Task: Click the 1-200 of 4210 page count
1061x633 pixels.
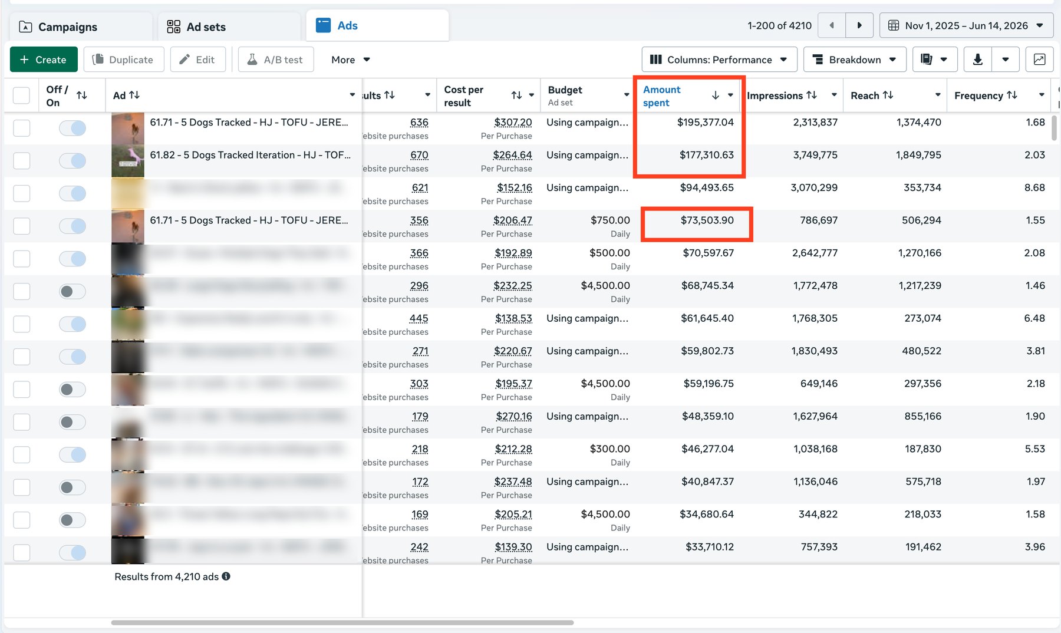Action: click(779, 26)
